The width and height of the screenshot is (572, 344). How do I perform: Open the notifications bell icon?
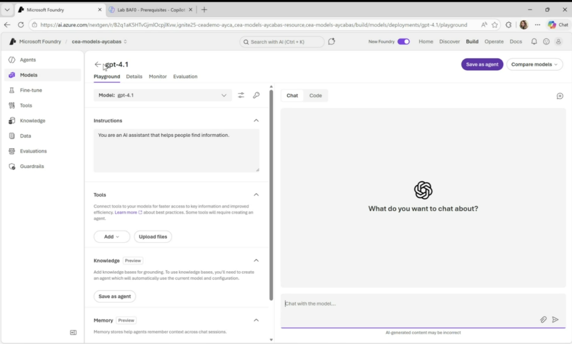[534, 41]
